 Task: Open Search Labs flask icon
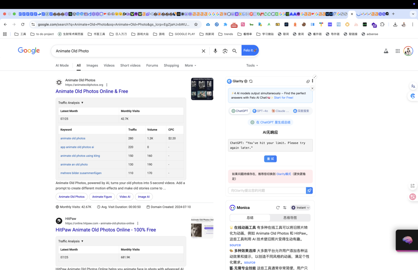[x=386, y=51]
